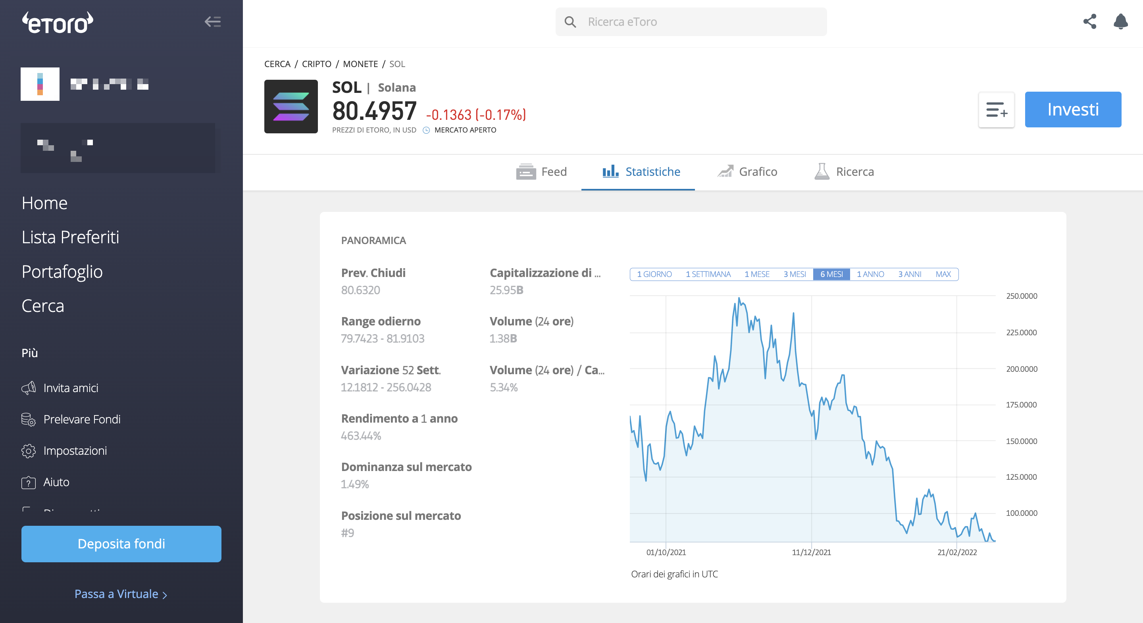Click the Ricerca eToro search field
This screenshot has width=1143, height=623.
pyautogui.click(x=691, y=22)
